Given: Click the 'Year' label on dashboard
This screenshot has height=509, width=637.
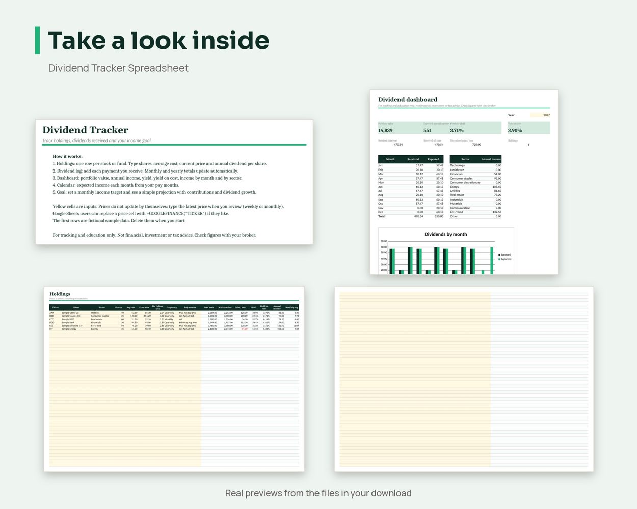Looking at the screenshot, I should [x=511, y=115].
